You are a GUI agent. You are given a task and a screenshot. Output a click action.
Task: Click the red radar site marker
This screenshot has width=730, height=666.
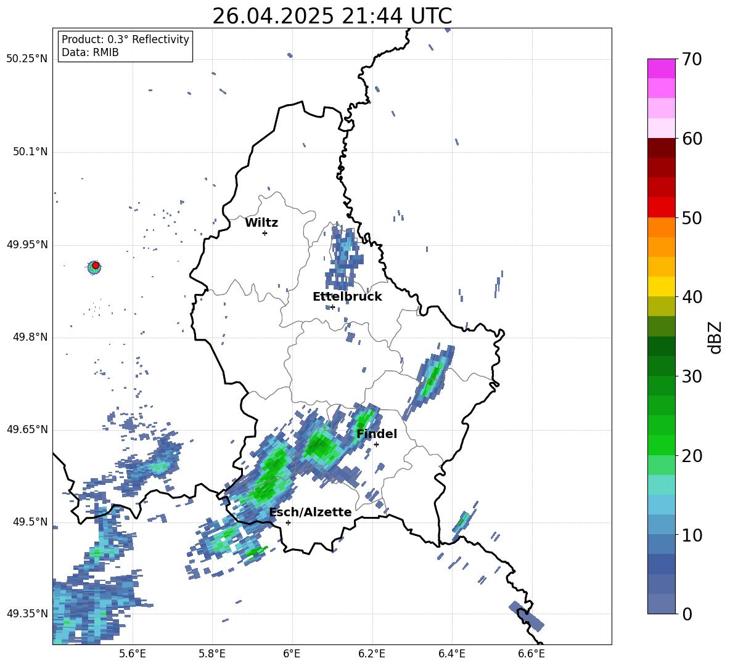(x=96, y=266)
